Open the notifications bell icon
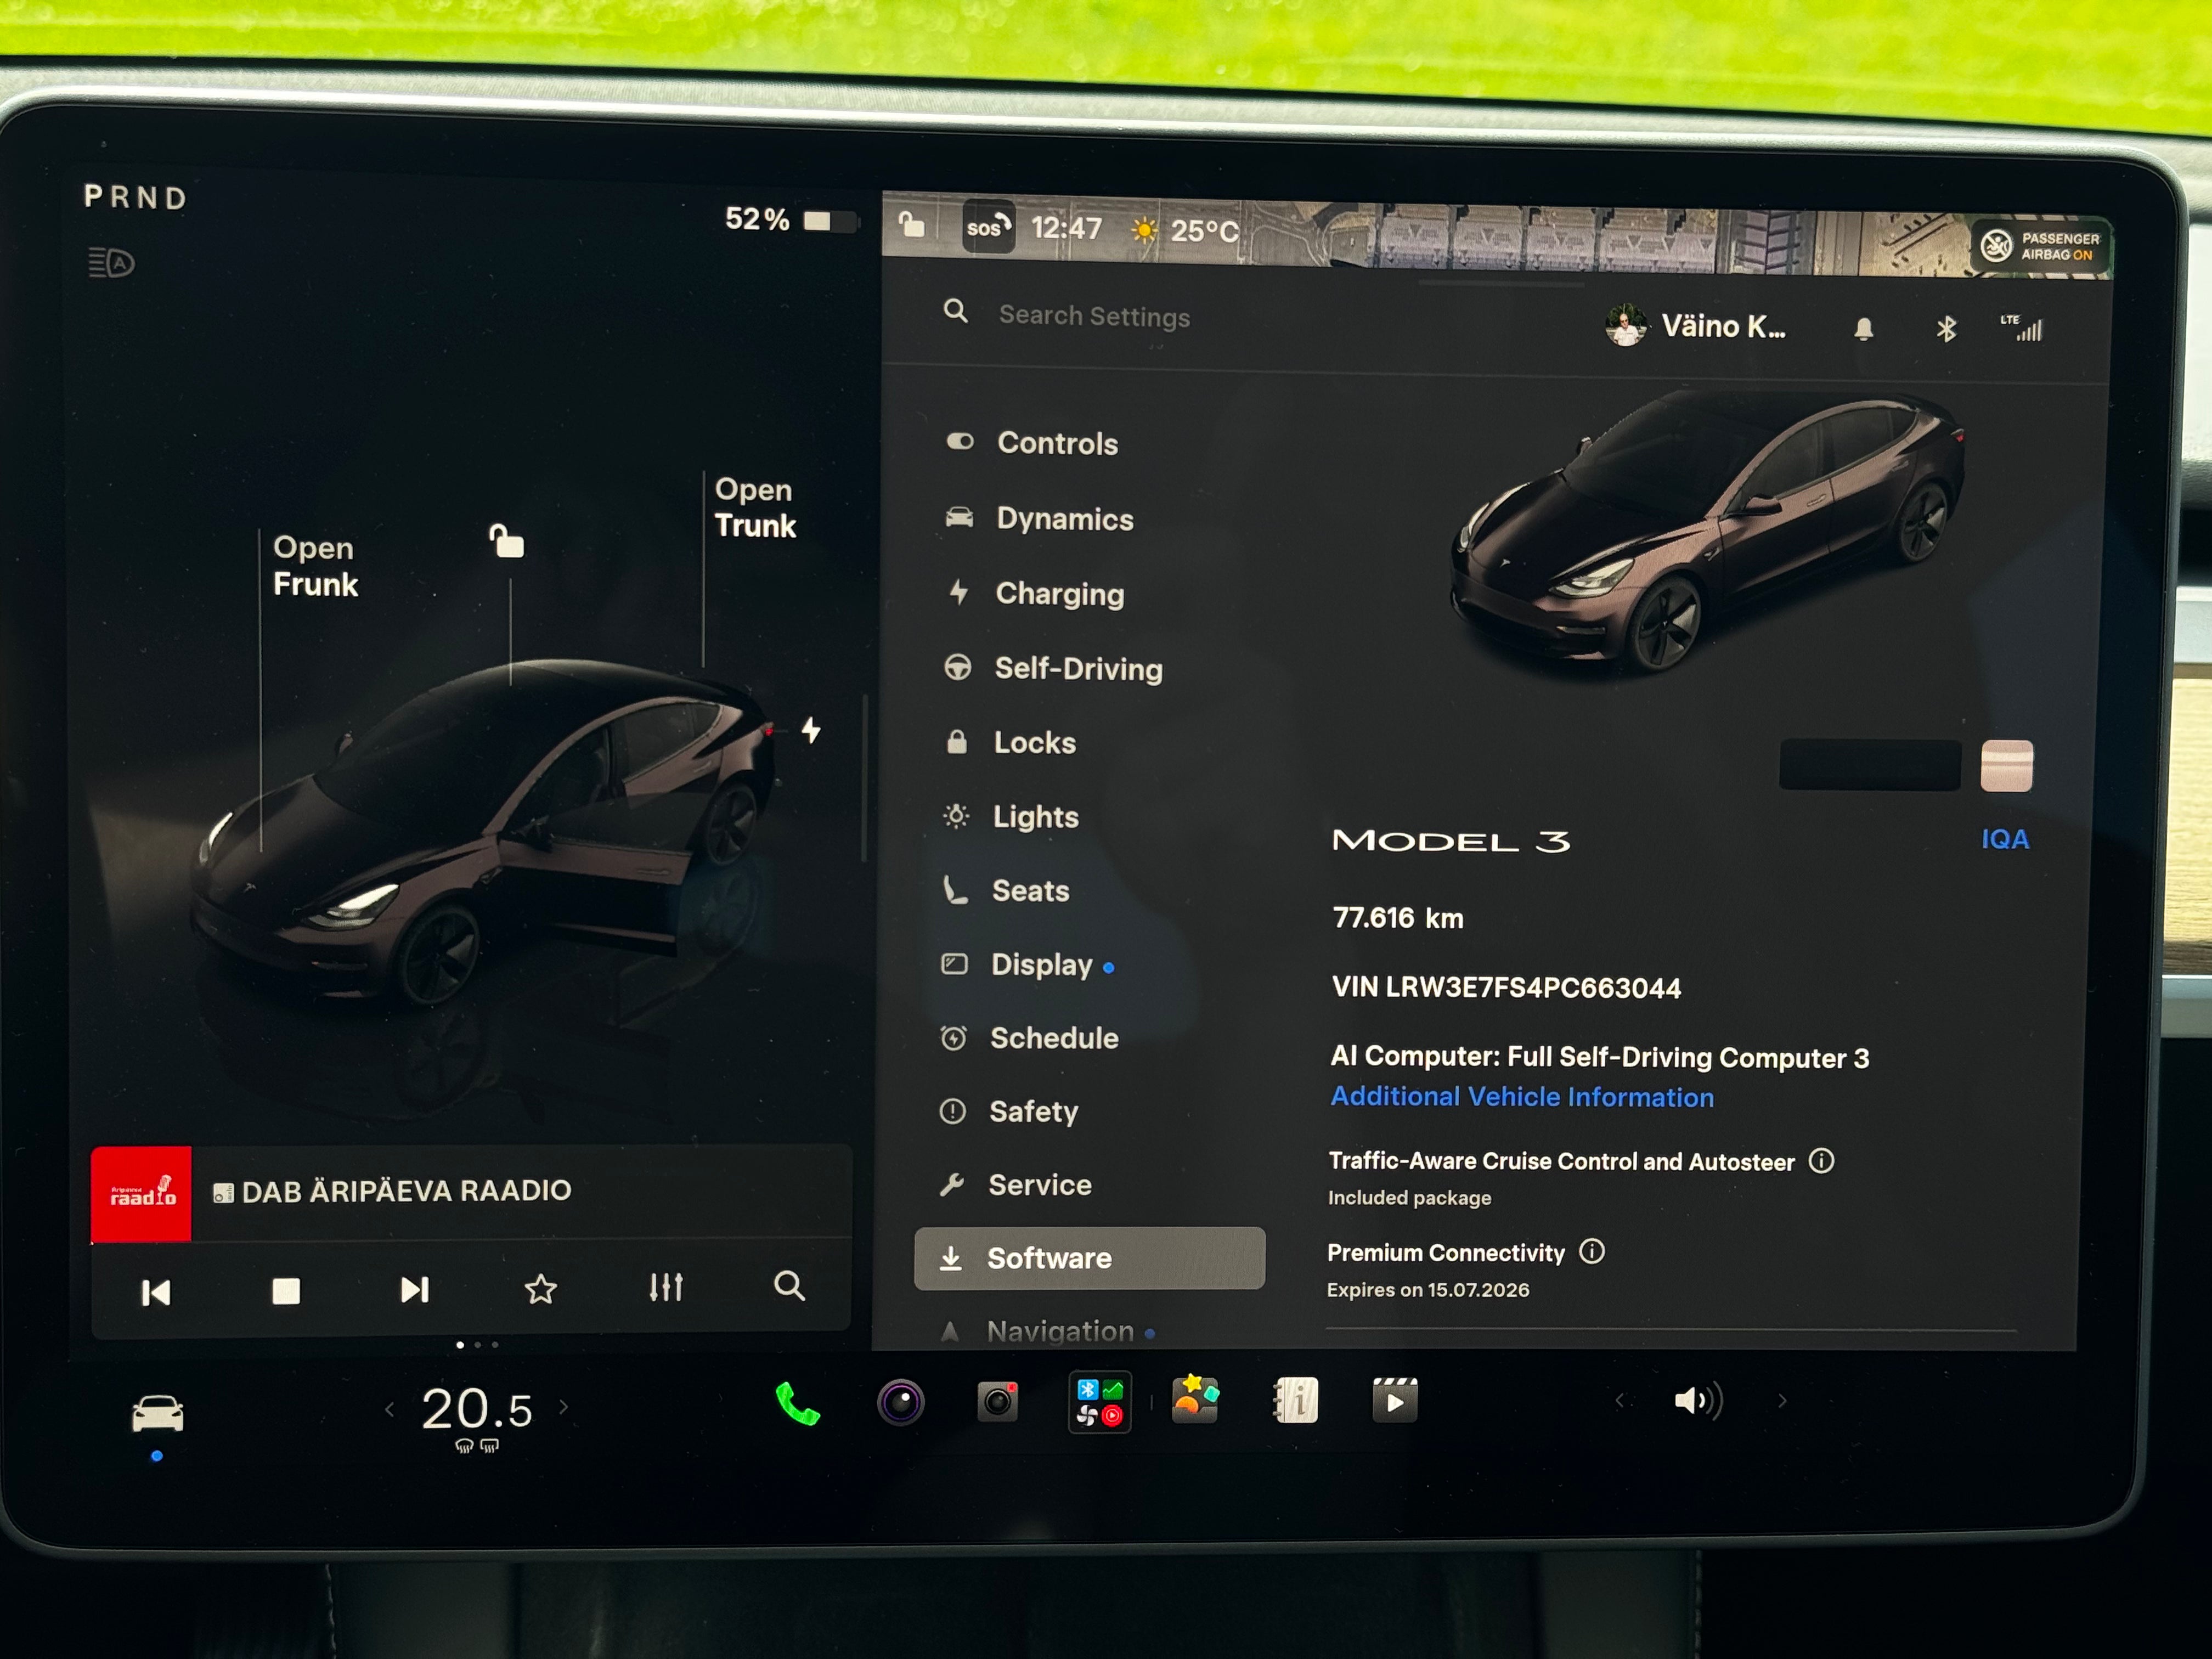 pyautogui.click(x=1863, y=329)
